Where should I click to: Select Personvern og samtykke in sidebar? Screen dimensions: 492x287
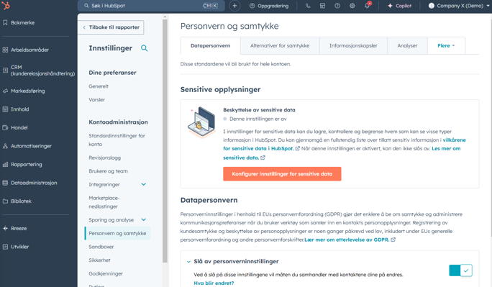117,233
